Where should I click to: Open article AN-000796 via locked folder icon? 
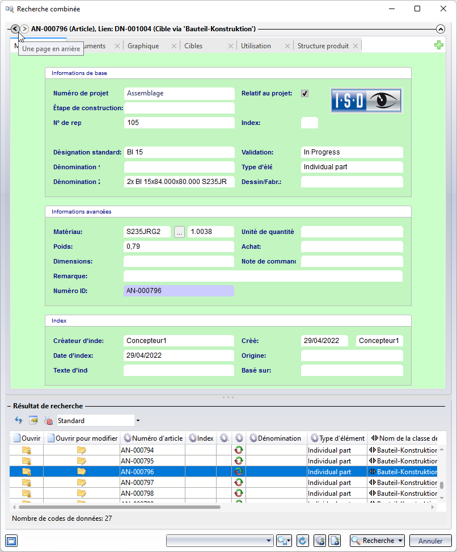pos(27,472)
